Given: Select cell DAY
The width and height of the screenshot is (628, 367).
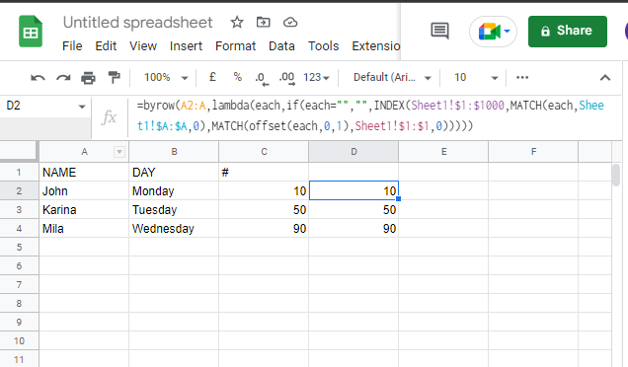Looking at the screenshot, I should click(x=174, y=172).
